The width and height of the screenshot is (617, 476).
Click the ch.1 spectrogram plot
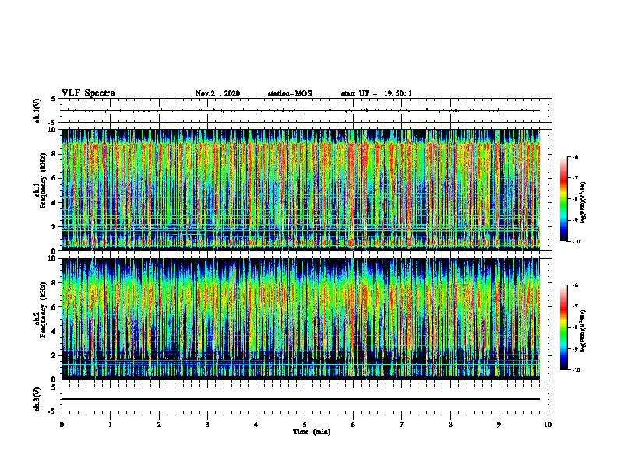point(301,190)
